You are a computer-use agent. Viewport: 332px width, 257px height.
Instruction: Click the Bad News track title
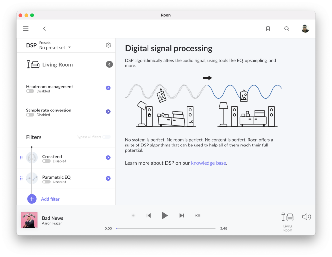pos(53,218)
